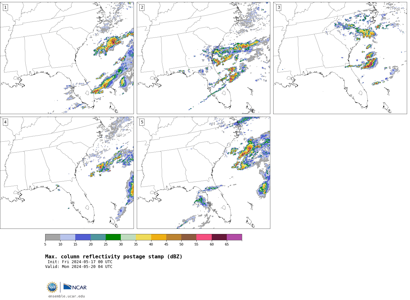Click the number 3 panel label
The width and height of the screenshot is (410, 300).
[278, 7]
